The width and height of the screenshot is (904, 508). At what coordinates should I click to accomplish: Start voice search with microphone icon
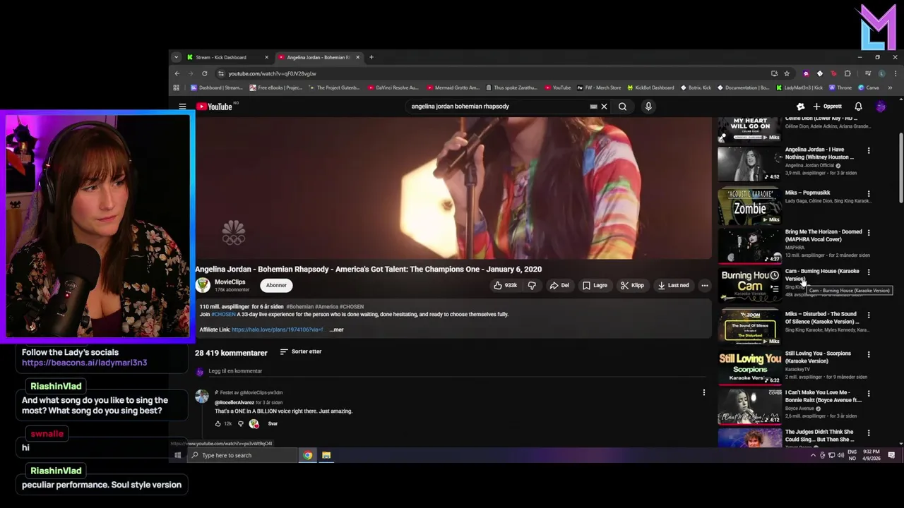[648, 107]
